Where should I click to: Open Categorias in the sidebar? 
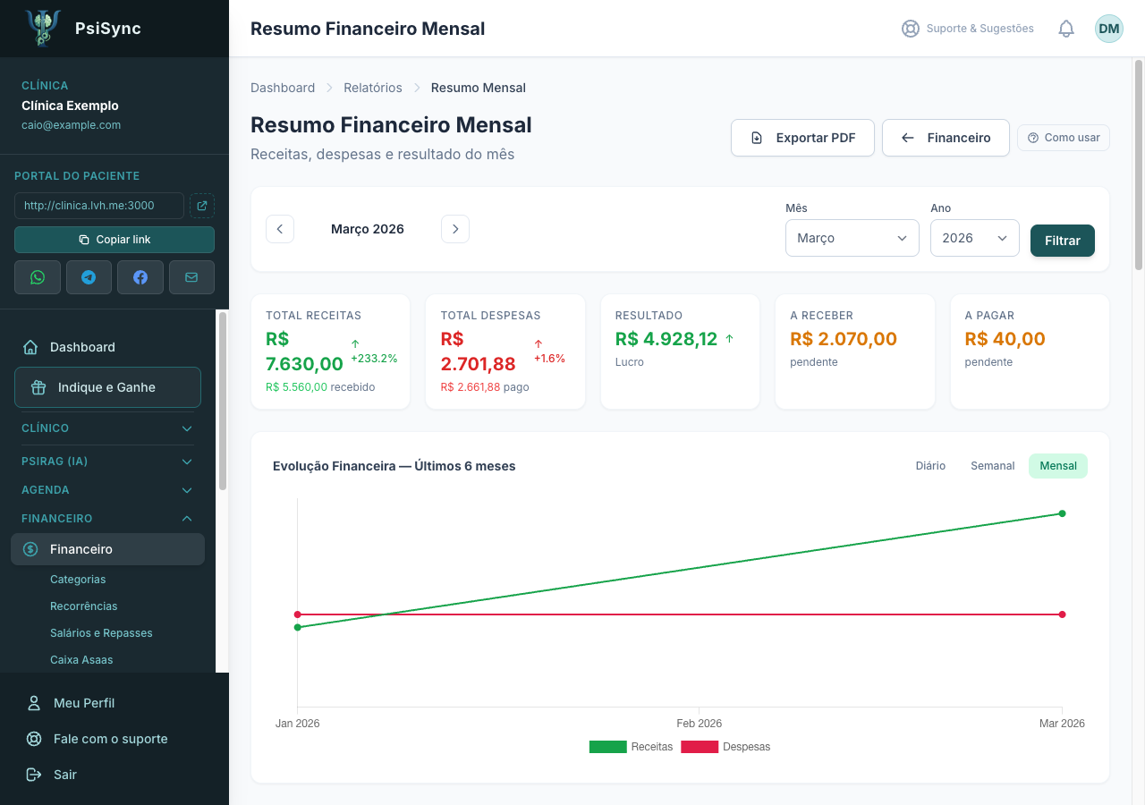coord(78,580)
